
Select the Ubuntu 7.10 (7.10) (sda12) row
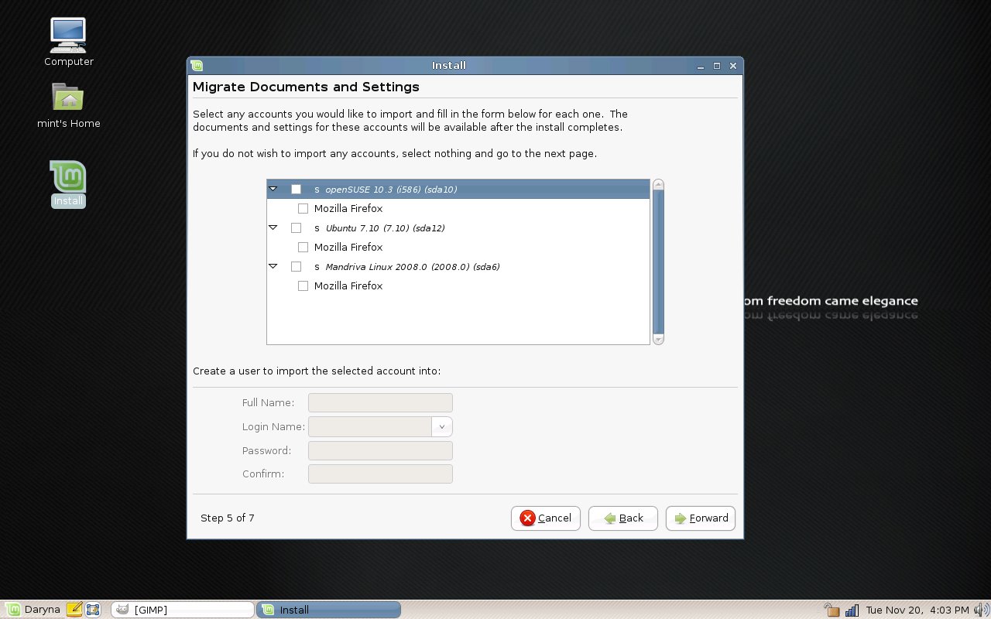click(x=458, y=228)
